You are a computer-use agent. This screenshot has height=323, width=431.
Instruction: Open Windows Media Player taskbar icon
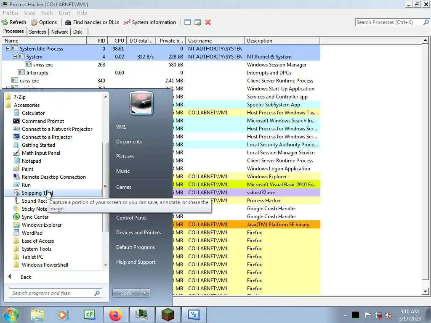[x=63, y=315]
